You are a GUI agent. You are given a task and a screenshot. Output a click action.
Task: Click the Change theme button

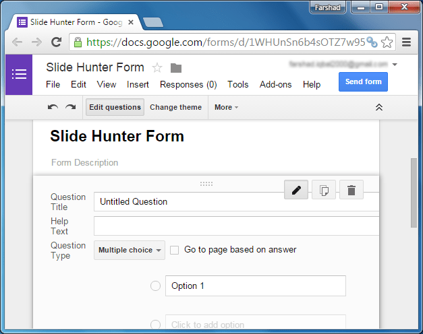click(x=175, y=107)
